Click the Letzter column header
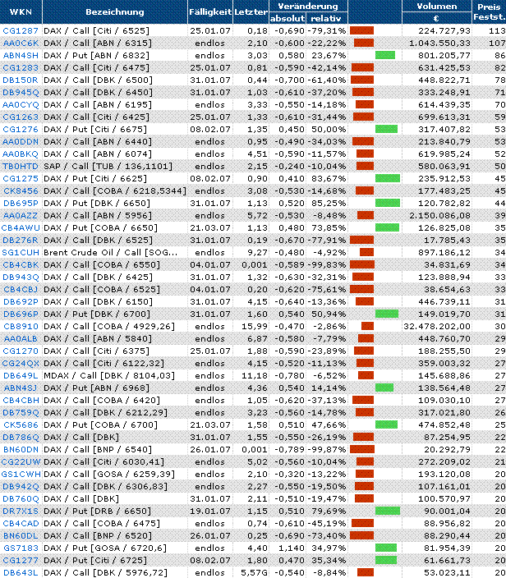This screenshot has height=578, width=506. point(251,11)
